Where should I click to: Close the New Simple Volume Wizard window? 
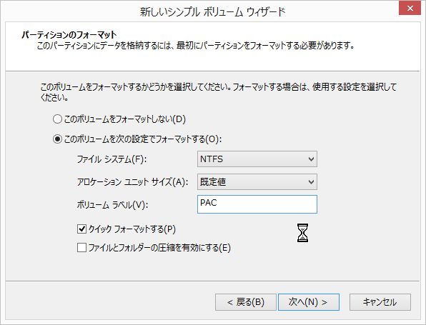(x=410, y=9)
